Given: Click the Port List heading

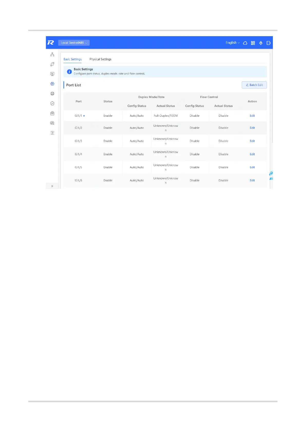Looking at the screenshot, I should [x=73, y=85].
